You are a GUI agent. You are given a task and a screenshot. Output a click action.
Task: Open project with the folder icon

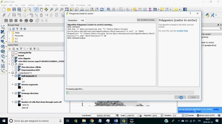coord(9,9)
